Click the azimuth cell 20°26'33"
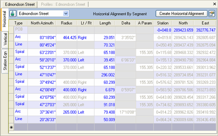Image resolution: width=218 pixels, height=136 pixels. (x=42, y=120)
